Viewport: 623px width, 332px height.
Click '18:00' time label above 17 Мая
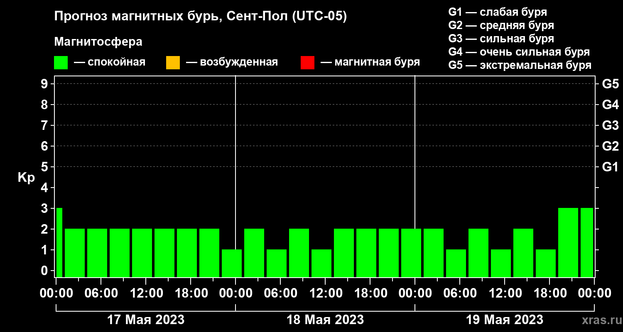click(191, 293)
